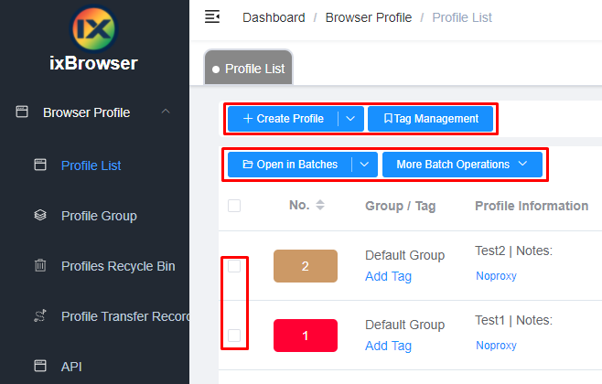Image resolution: width=602 pixels, height=384 pixels.
Task: Expand the Create Profile dropdown arrow
Action: 350,119
